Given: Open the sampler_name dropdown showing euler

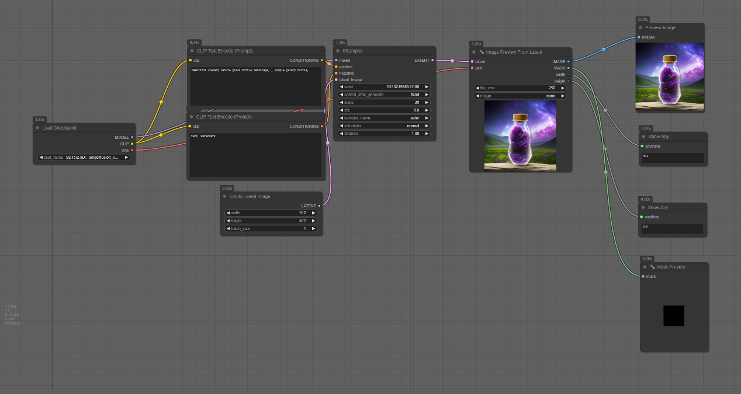Looking at the screenshot, I should pyautogui.click(x=384, y=118).
